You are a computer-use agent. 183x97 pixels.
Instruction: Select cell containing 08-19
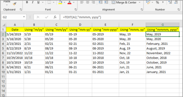point(80,48)
